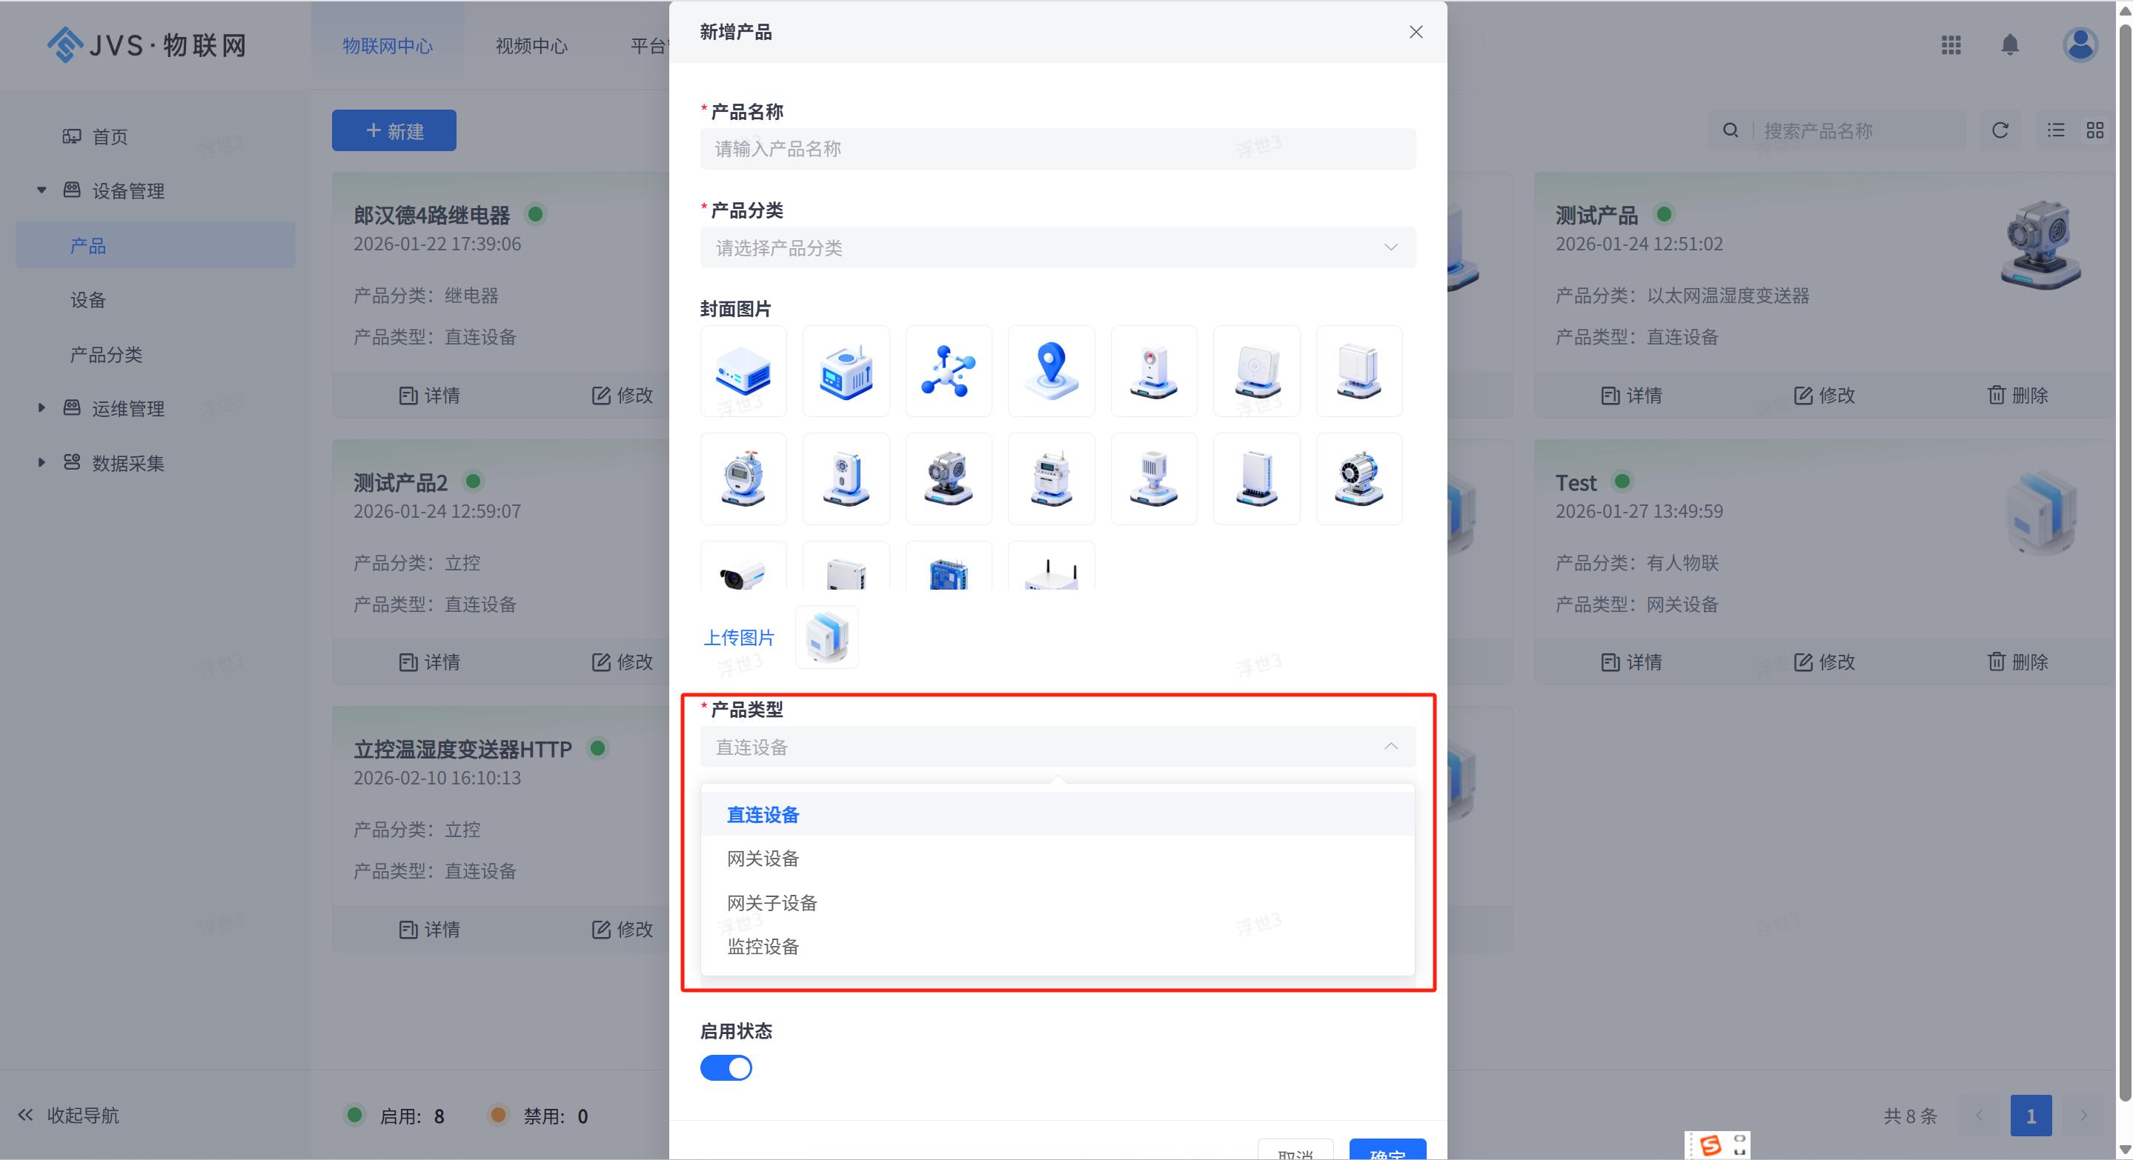Click the notification bell icon
The width and height of the screenshot is (2133, 1160).
2010,44
